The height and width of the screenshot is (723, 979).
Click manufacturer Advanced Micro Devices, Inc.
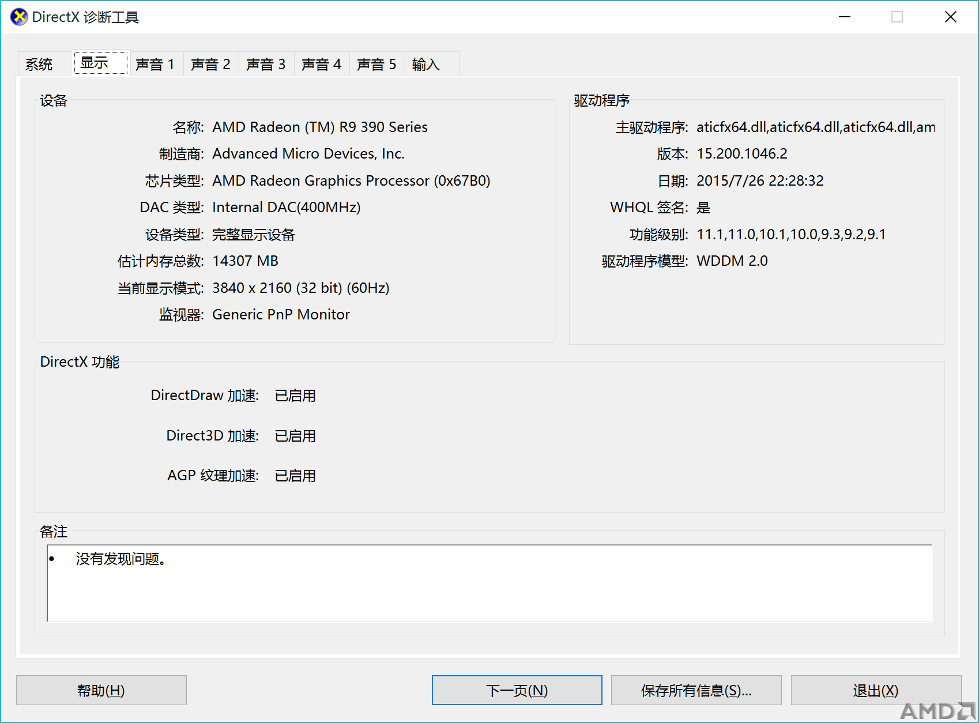pyautogui.click(x=308, y=154)
